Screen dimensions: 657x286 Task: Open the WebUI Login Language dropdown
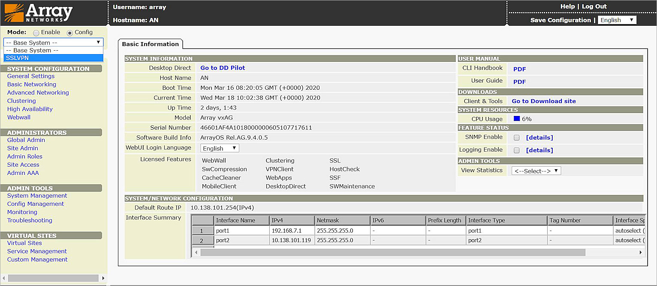[x=220, y=148]
